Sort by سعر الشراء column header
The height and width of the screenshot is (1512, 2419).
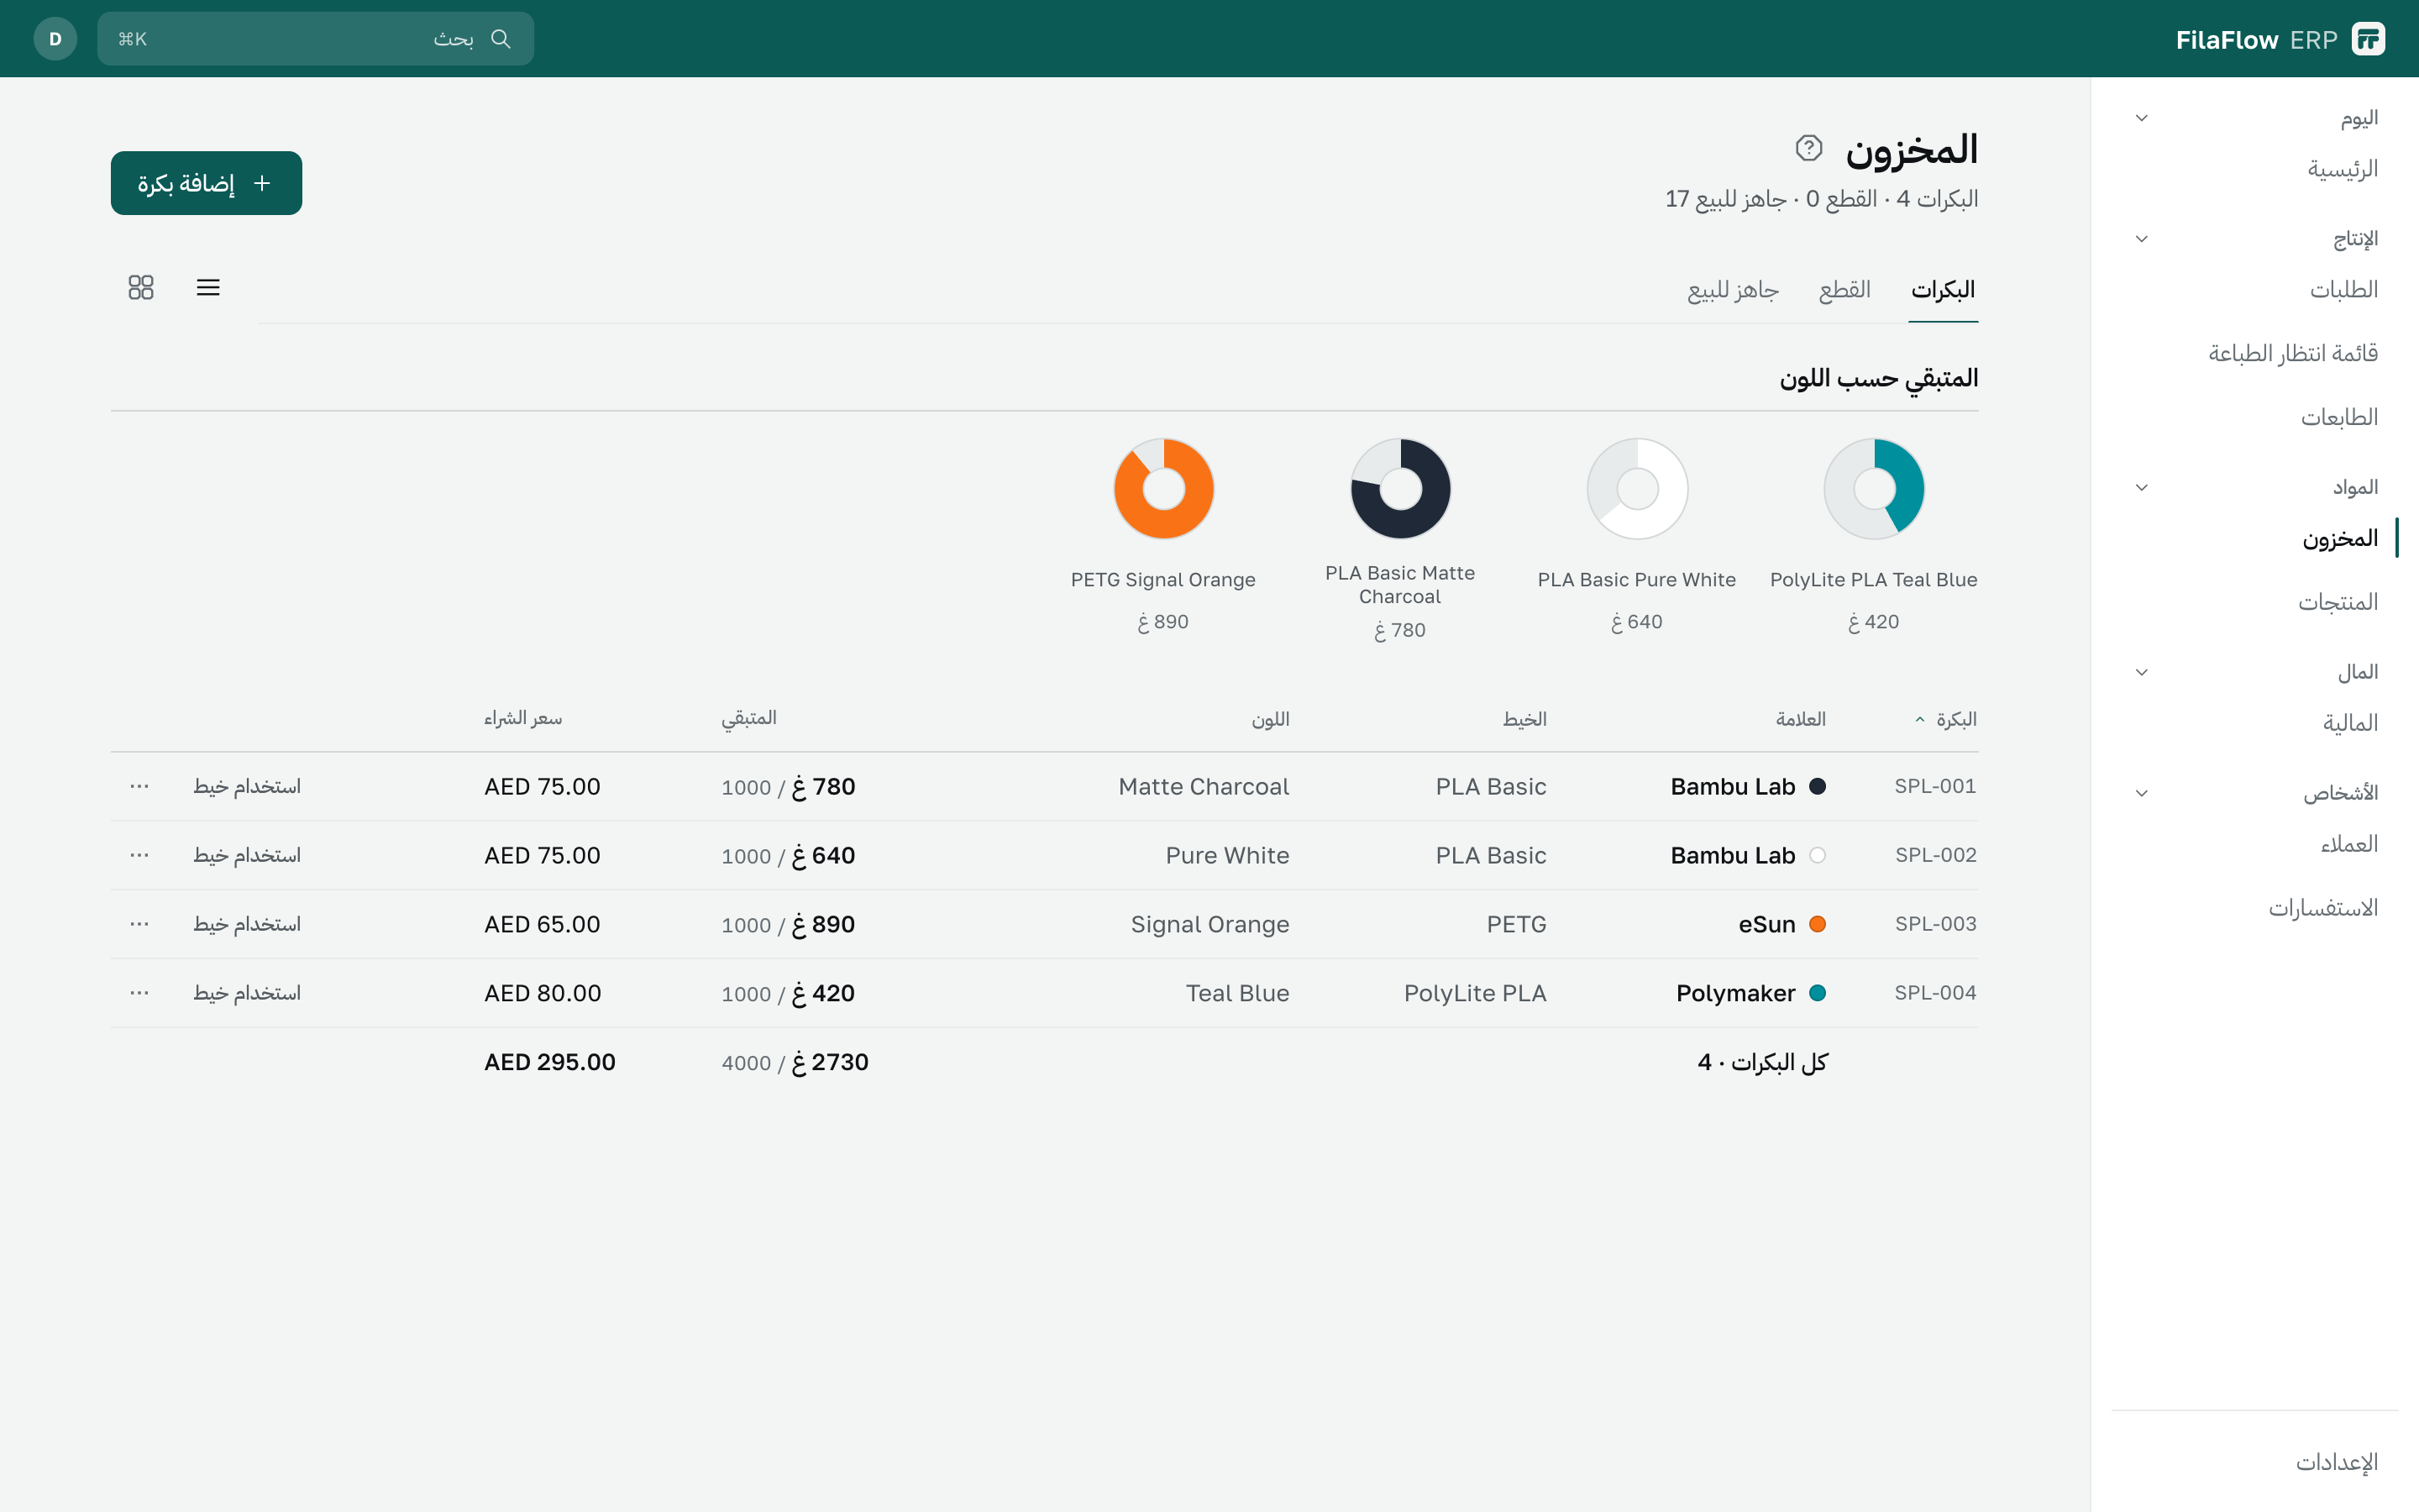coord(522,719)
